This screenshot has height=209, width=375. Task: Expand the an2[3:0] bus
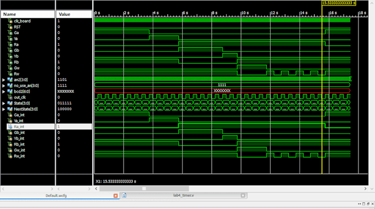4,79
